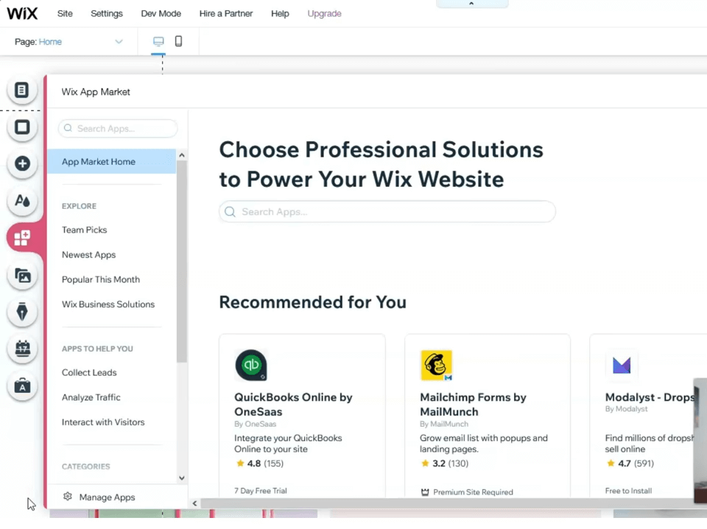
Task: Open the Bookings calendar sidebar icon
Action: 21,349
